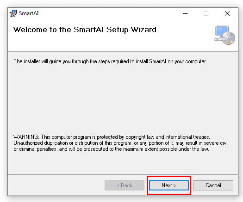243x202 pixels.
Task: Click the word WARNING in the copyright notice
Action: 26,137
